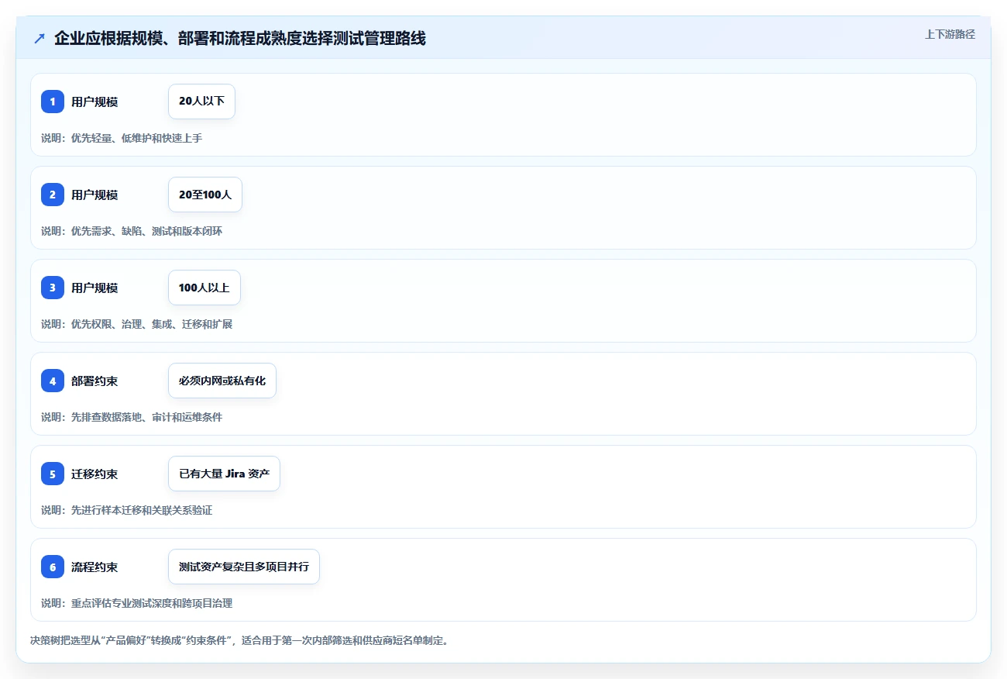Select the 已有大量 Jira 资产 chip
Image resolution: width=1007 pixels, height=679 pixels.
224,474
